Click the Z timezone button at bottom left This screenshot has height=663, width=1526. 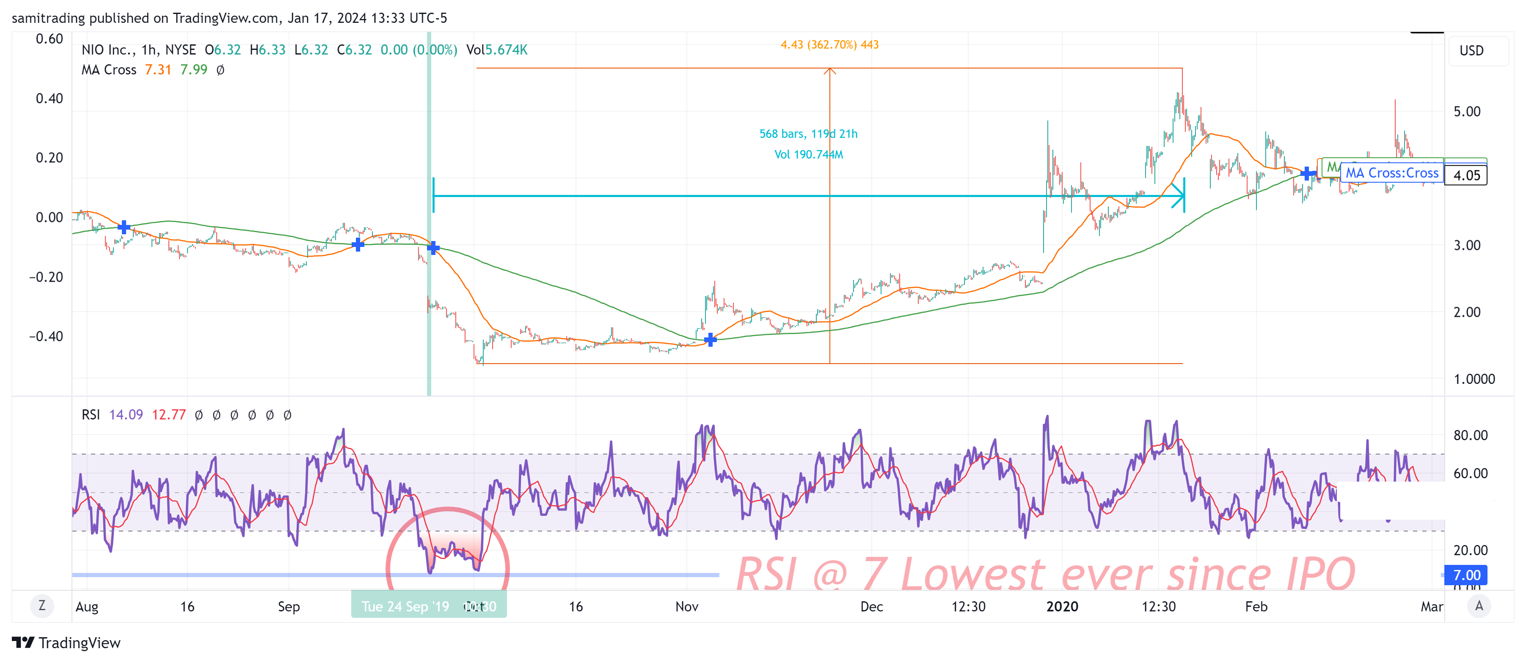tap(41, 605)
